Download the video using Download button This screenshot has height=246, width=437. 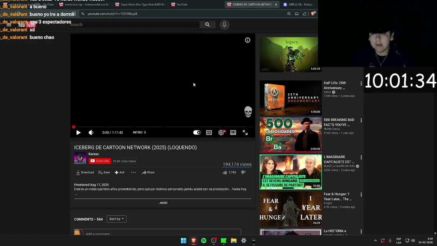(85, 173)
